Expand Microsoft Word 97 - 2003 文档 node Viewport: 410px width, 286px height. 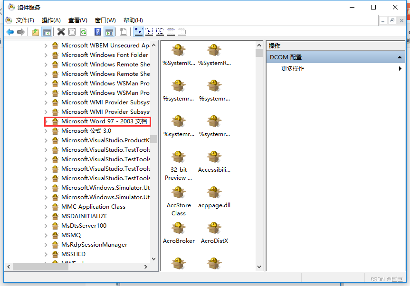[47, 121]
